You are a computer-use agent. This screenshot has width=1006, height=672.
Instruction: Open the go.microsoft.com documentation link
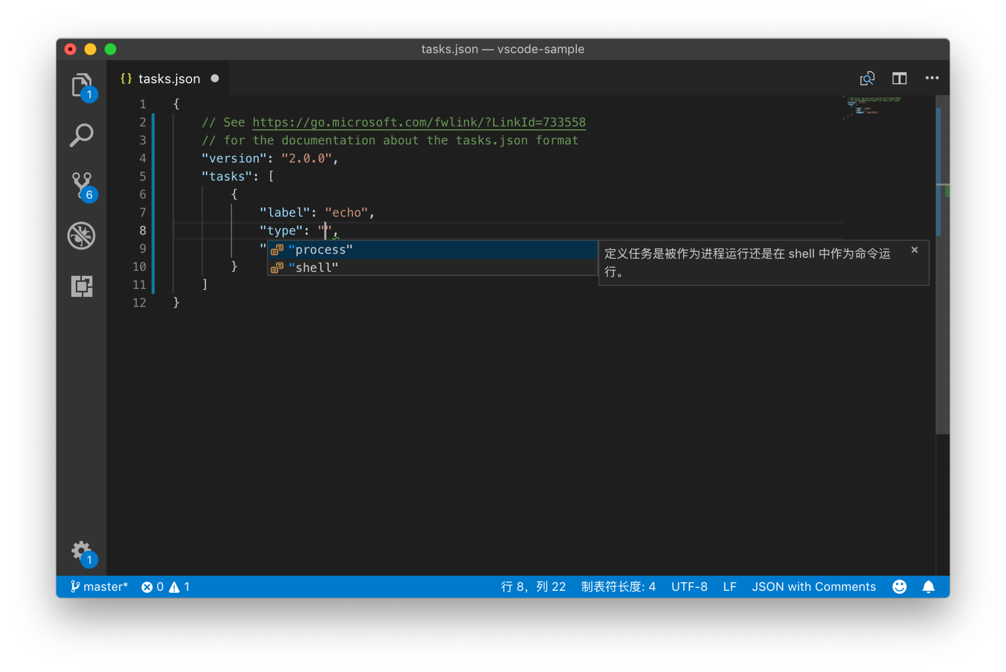419,122
